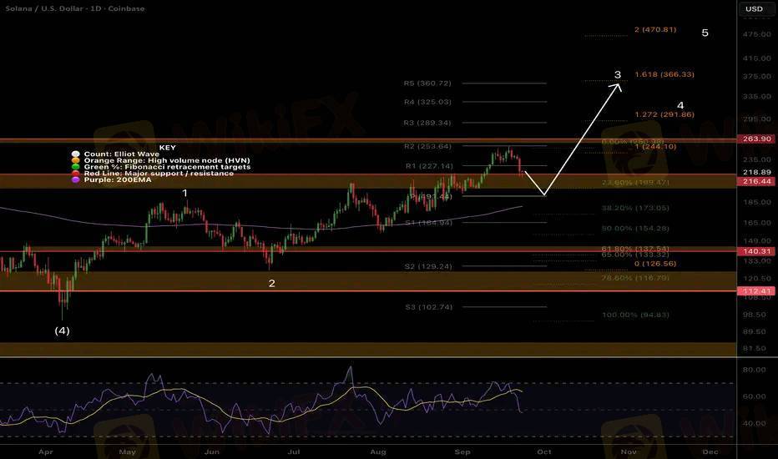Click the Jul label on time axis
Screen dimensions: 778x459
pos(294,449)
